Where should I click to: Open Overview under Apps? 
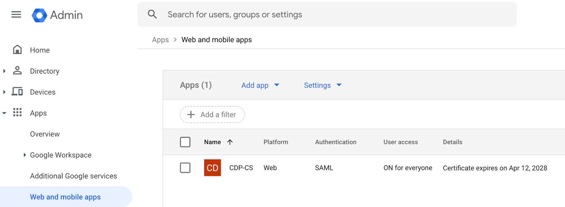(45, 134)
